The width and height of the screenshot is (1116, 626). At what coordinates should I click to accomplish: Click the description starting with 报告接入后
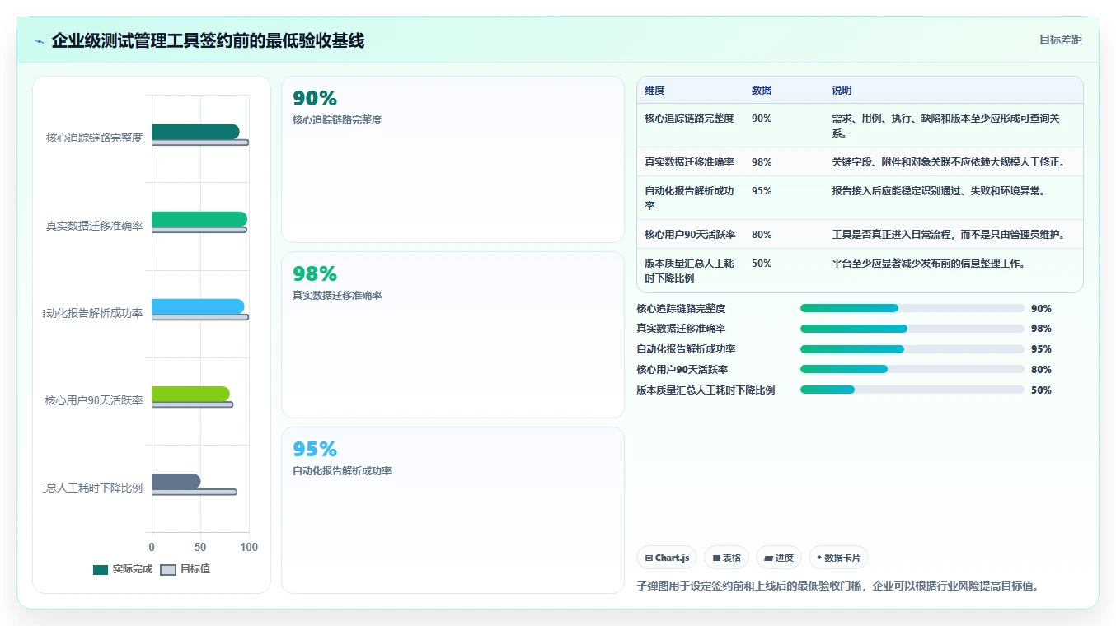[938, 191]
